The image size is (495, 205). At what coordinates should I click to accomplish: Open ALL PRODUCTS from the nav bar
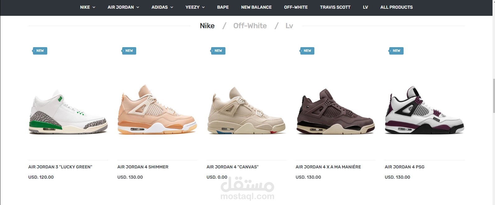(396, 7)
